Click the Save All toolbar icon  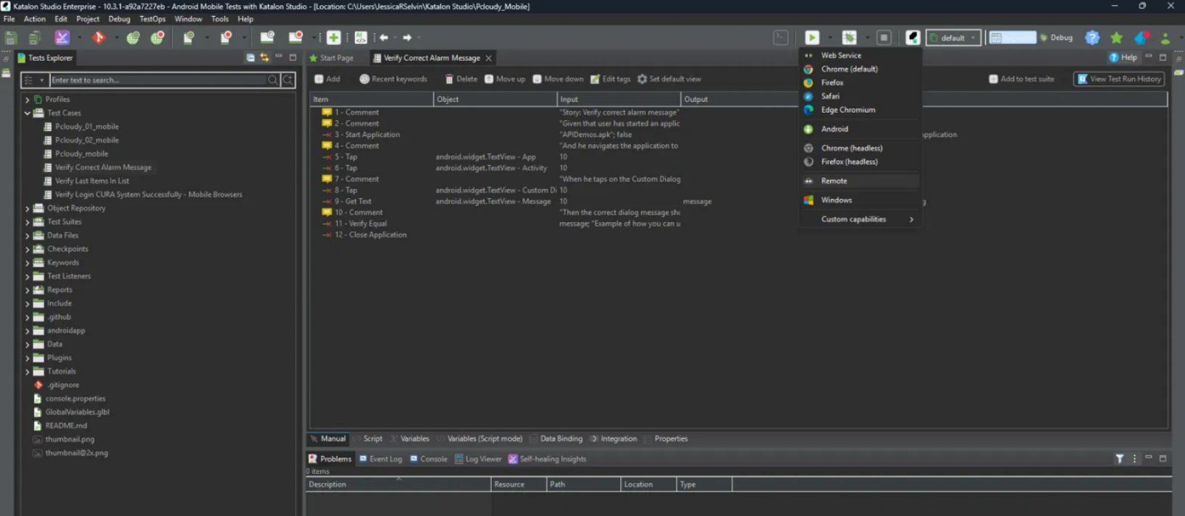pyautogui.click(x=34, y=38)
